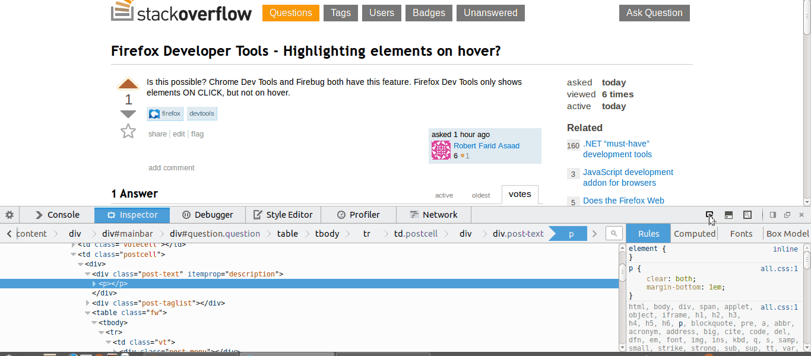Screen dimensions: 811x356
Task: Sort answers by active
Action: tap(444, 195)
